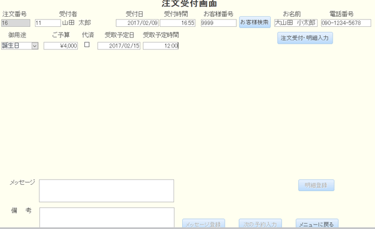
Task: Click the 受付日 date field
Action: pyautogui.click(x=137, y=23)
